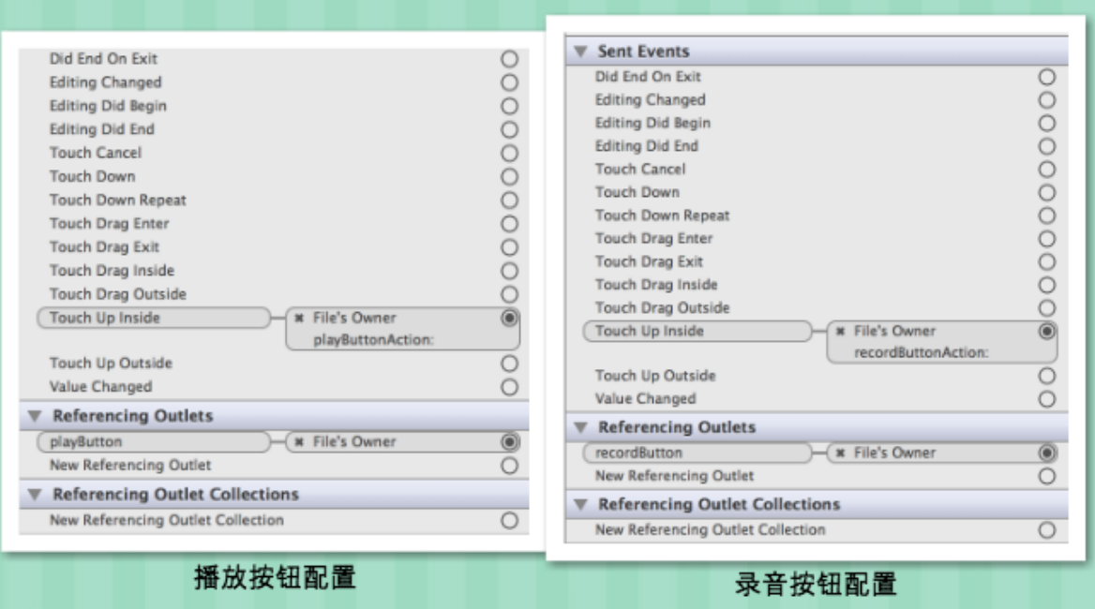The width and height of the screenshot is (1095, 609).
Task: Click filled Touch Up Inside circle in left panel
Action: (509, 319)
